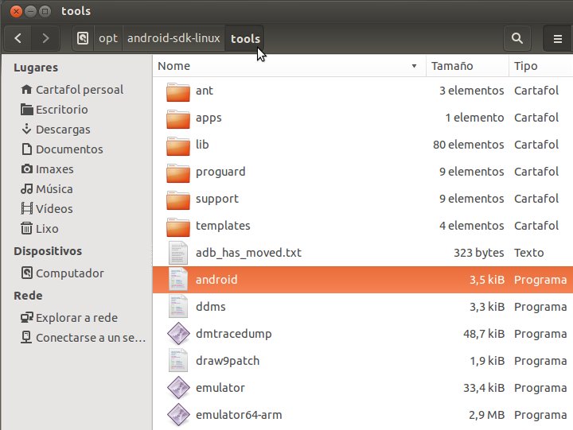The width and height of the screenshot is (573, 430).
Task: Open Música in the sidebar
Action: point(46,188)
